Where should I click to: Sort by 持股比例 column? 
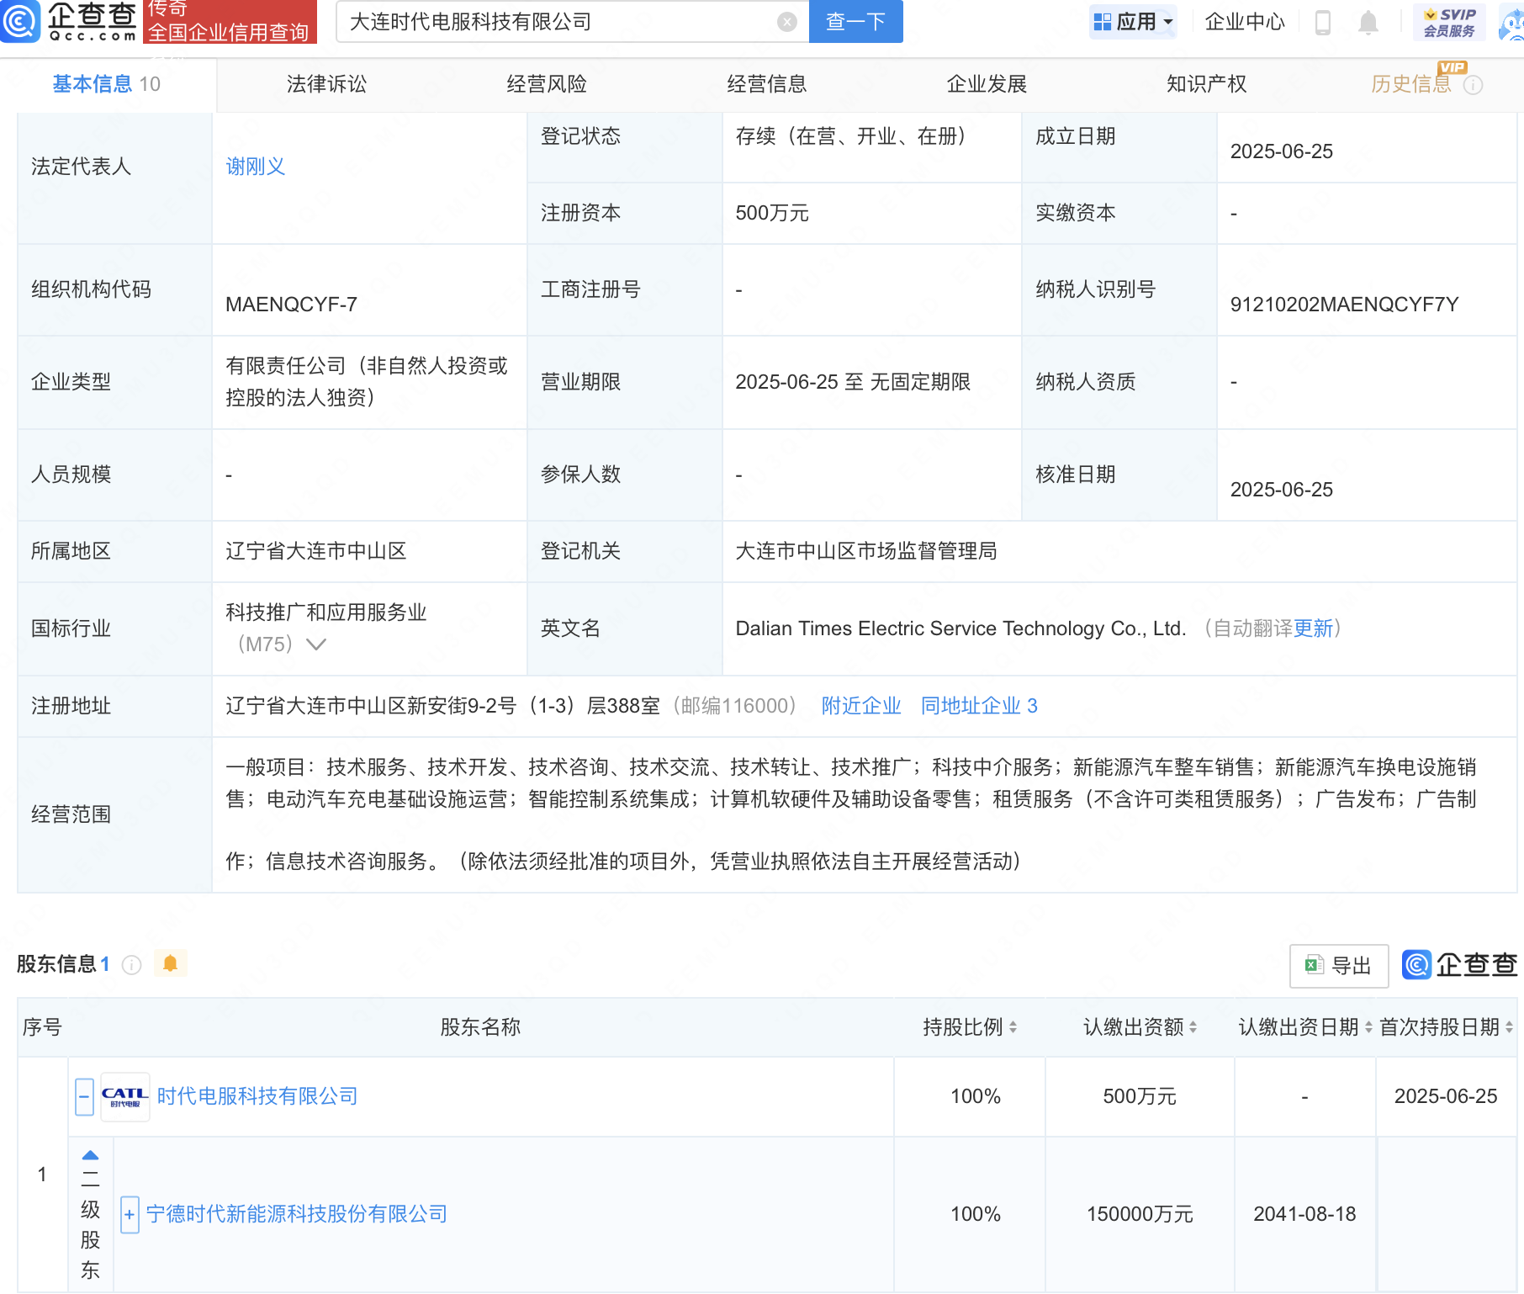coord(1013,1027)
